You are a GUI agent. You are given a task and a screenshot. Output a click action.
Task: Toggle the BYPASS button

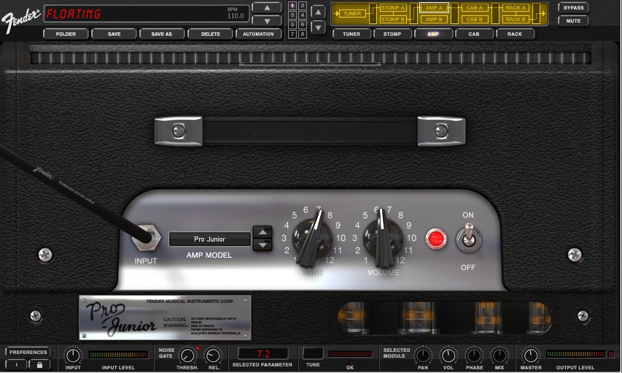573,8
